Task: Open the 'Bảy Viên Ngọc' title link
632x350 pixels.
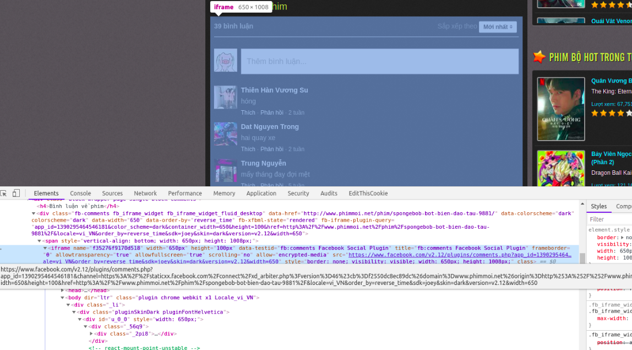Action: (x=612, y=158)
